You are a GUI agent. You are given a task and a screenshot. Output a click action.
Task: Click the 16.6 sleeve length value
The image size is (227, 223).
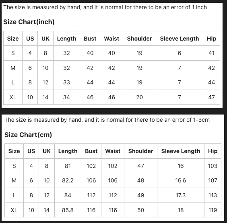(181, 180)
